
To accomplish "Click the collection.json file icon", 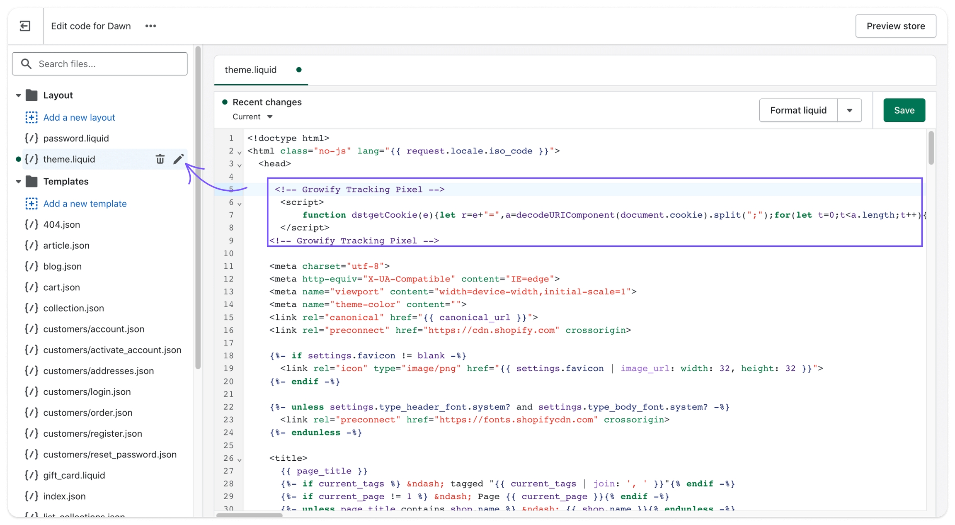I will (x=32, y=308).
